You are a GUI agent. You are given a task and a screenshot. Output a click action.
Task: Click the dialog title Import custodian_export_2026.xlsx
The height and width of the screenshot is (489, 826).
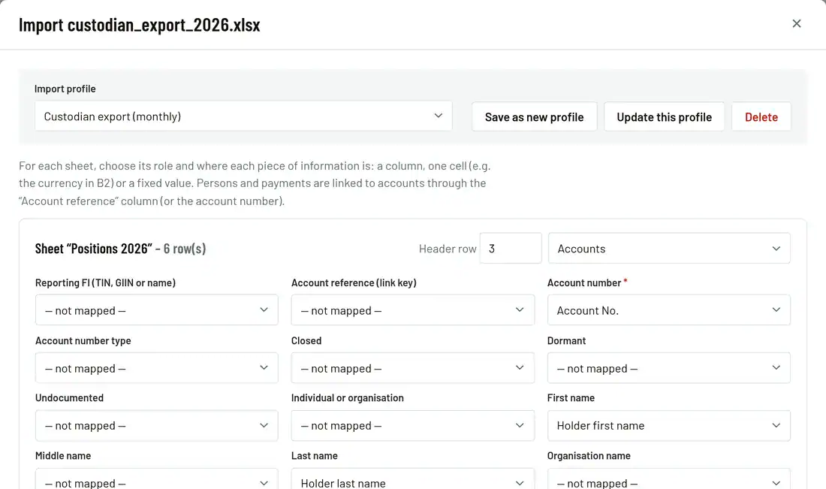coord(140,25)
